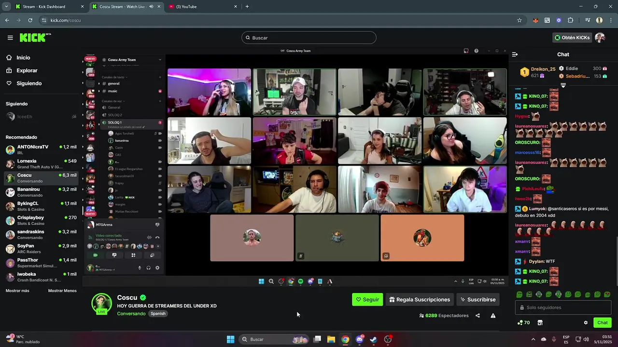Image resolution: width=618 pixels, height=347 pixels.
Task: Click Coscu's live avatar
Action: pos(102,304)
